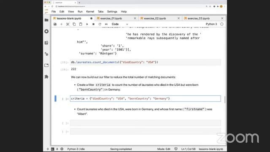270x152 pixels.
Task: Switch to lessons-blank.ipynb tab
Action: pyautogui.click(x=73, y=18)
